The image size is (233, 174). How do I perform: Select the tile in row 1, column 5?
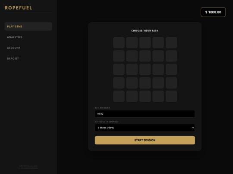click(171, 43)
